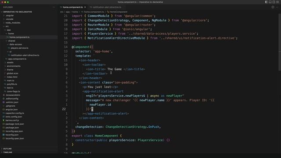The width and height of the screenshot is (281, 158).
Task: Switch to home.component.ts editor tab
Action: tap(72, 7)
